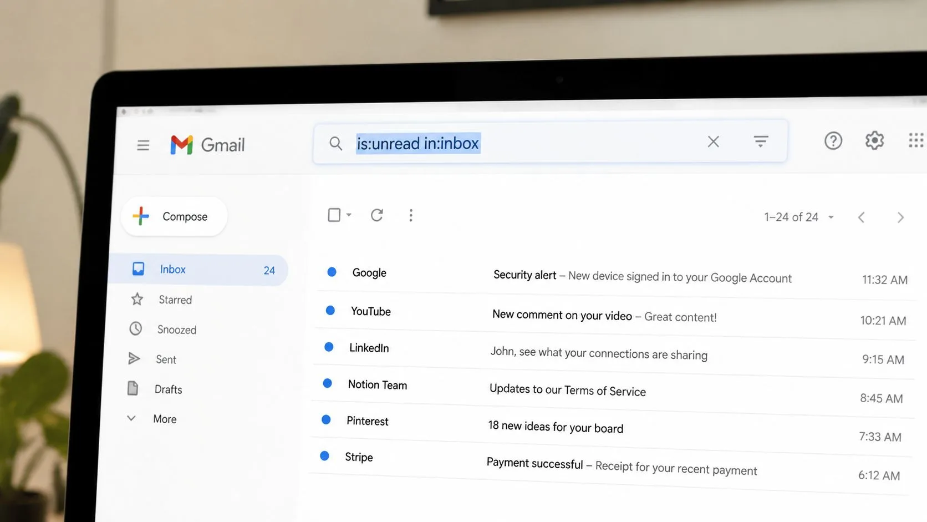Open the Support help icon
This screenshot has width=927, height=522.
point(833,141)
